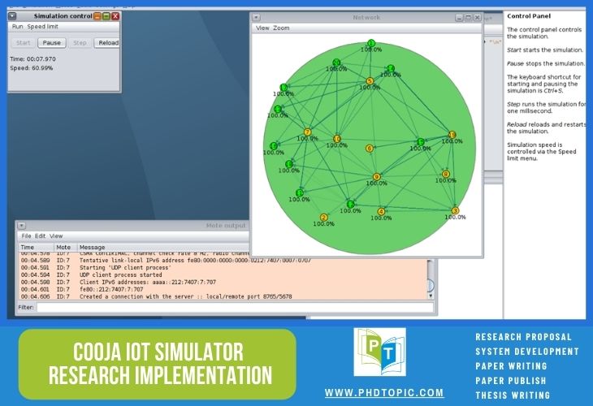Select yellow mote 7 in Network view
The image size is (593, 406).
[x=307, y=132]
